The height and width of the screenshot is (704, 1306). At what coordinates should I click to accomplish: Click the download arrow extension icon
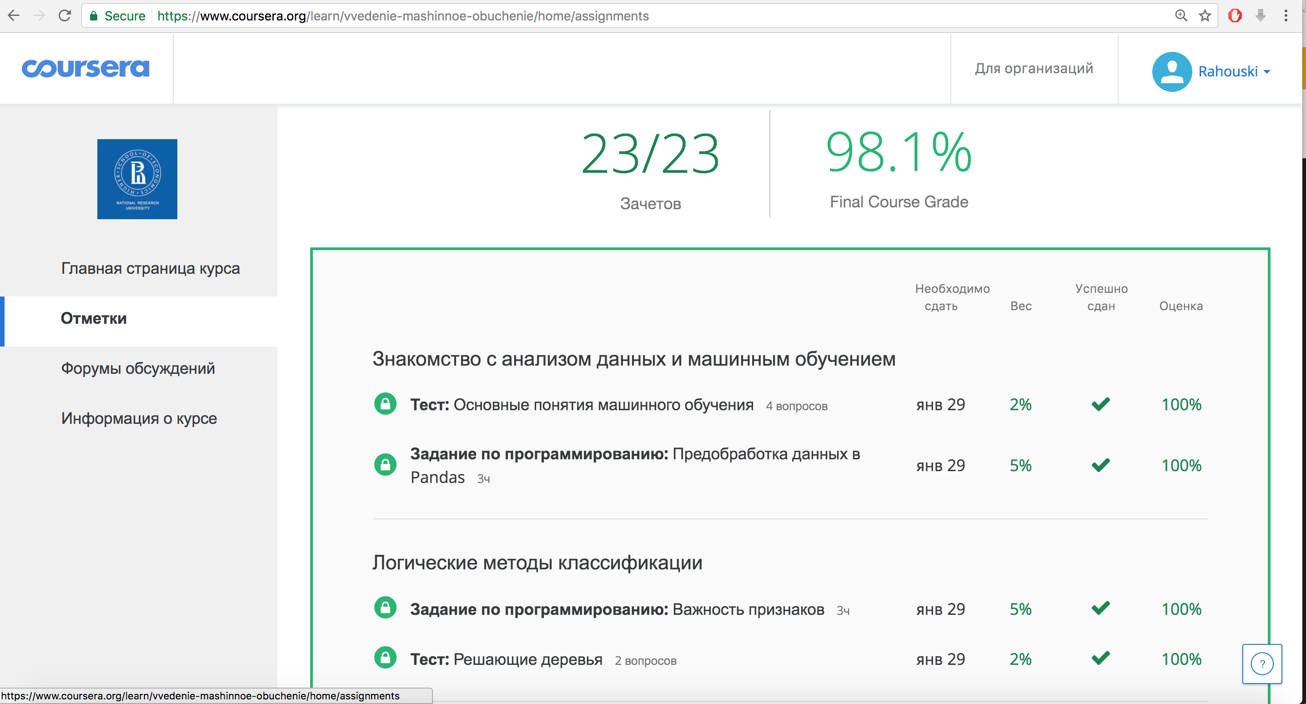pyautogui.click(x=1261, y=16)
